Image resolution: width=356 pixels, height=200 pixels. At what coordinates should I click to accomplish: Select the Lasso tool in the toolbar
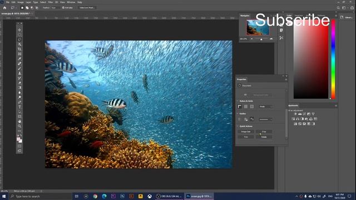(x=19, y=39)
